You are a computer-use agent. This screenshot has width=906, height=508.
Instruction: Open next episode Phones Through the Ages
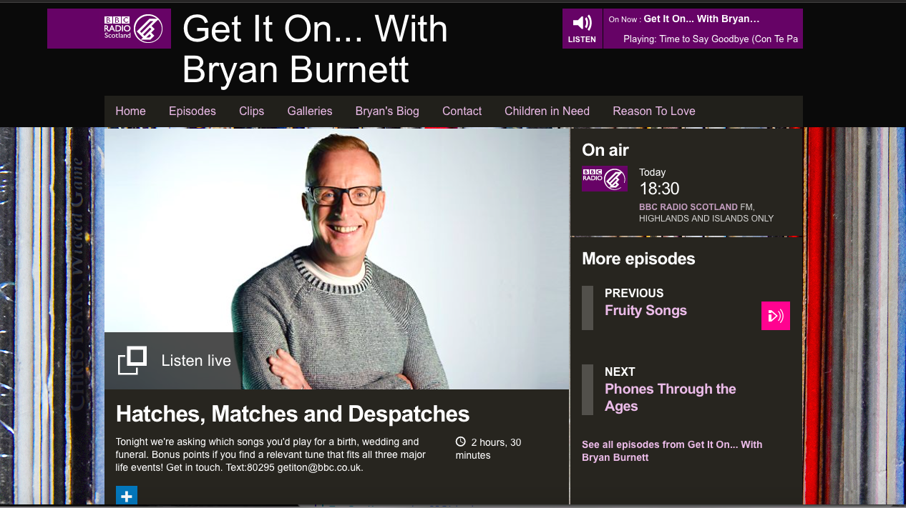(671, 398)
